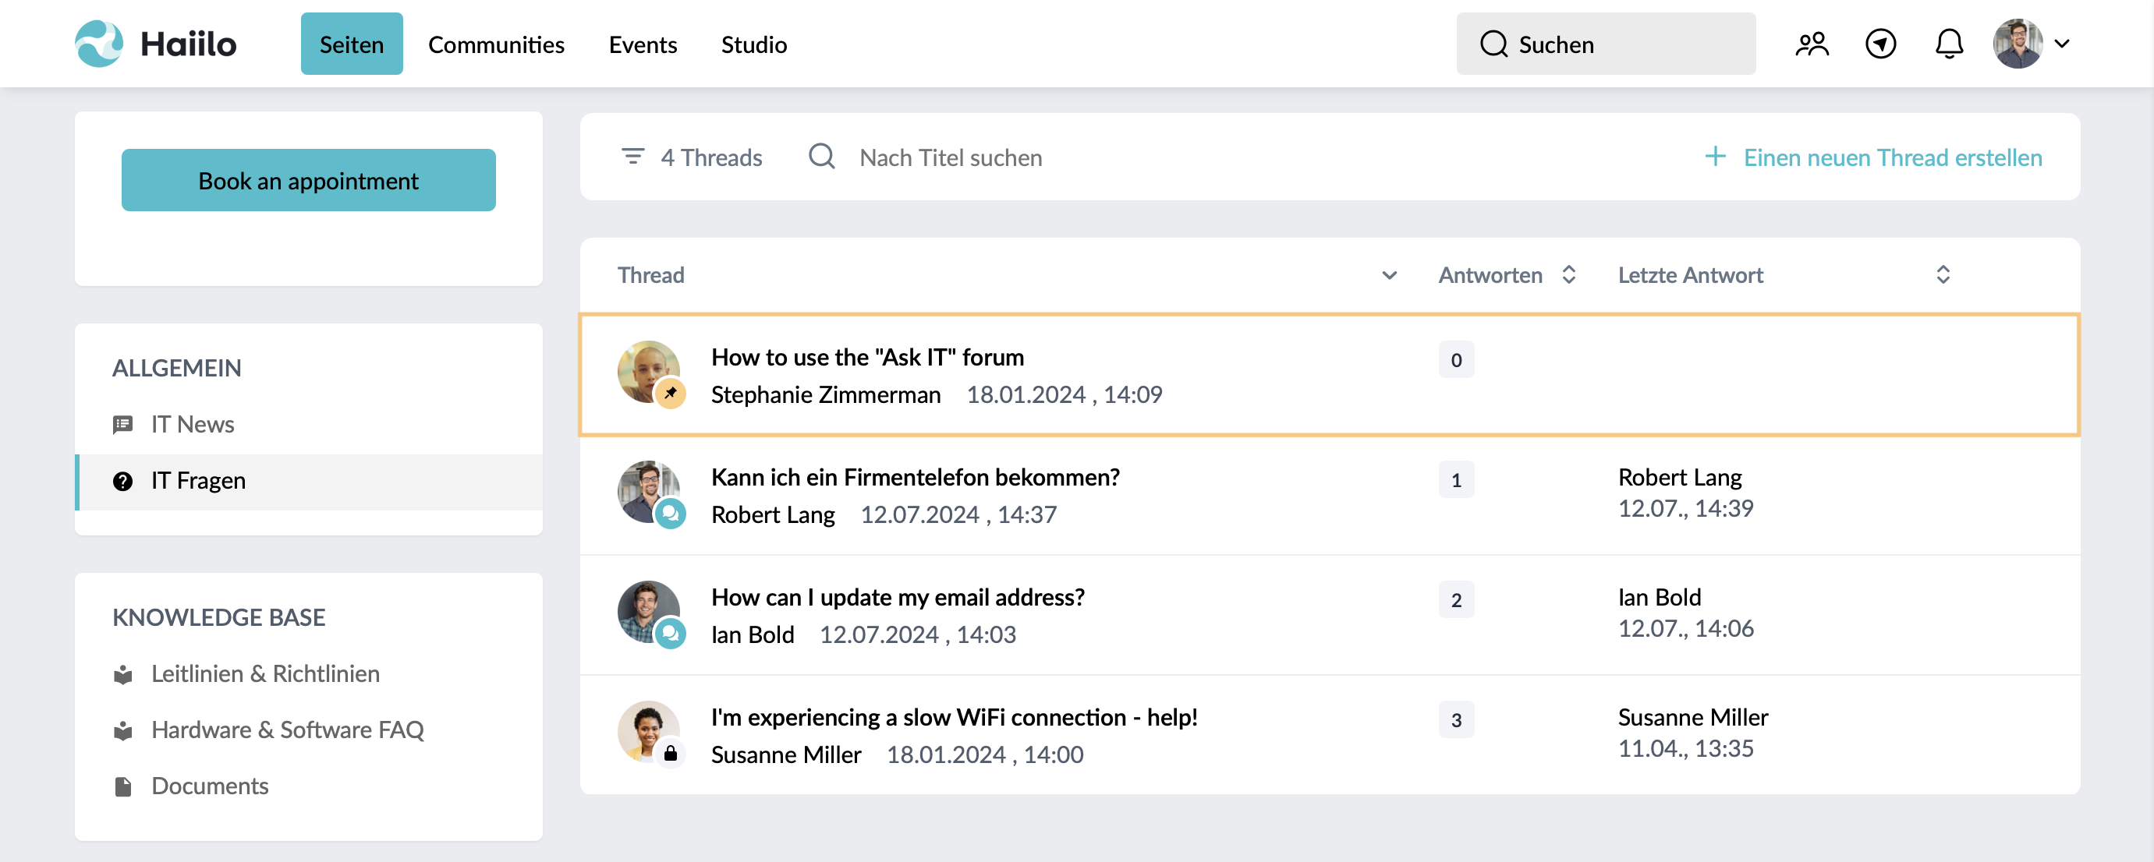Click the pinned thread pin badge
Viewport: 2154px width, 862px height.
(x=670, y=394)
